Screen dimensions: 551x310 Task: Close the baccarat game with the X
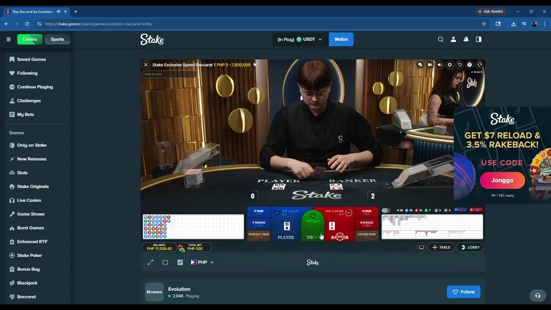click(x=146, y=65)
